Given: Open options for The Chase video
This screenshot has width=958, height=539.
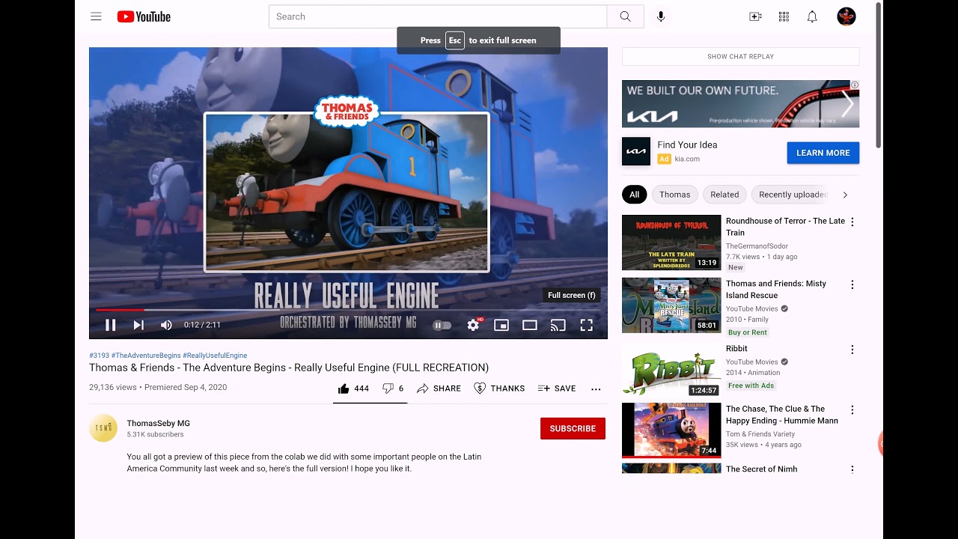Looking at the screenshot, I should coord(852,410).
